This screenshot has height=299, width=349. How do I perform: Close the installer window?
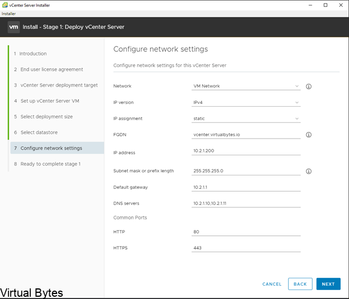click(341, 5)
